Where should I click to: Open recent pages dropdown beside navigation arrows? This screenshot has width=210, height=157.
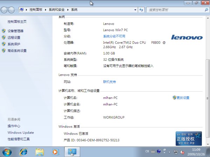pyautogui.click(x=16, y=10)
